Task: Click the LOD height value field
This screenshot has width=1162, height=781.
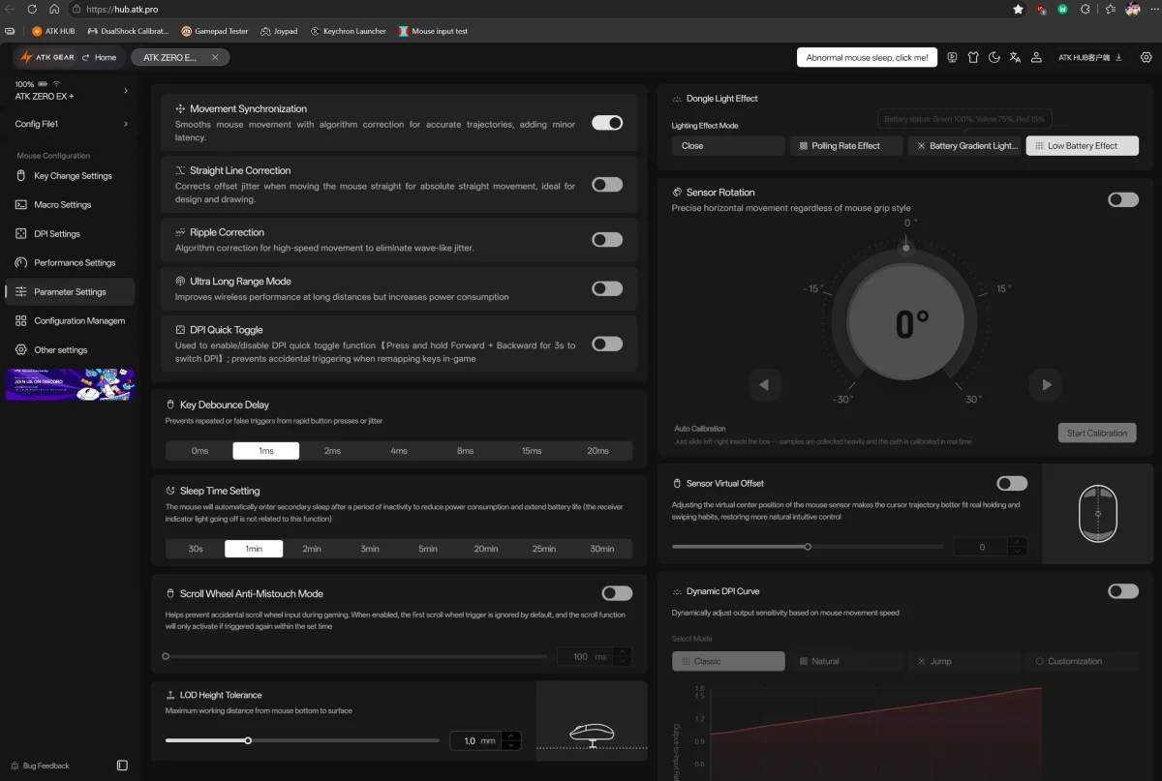Action: coord(476,740)
